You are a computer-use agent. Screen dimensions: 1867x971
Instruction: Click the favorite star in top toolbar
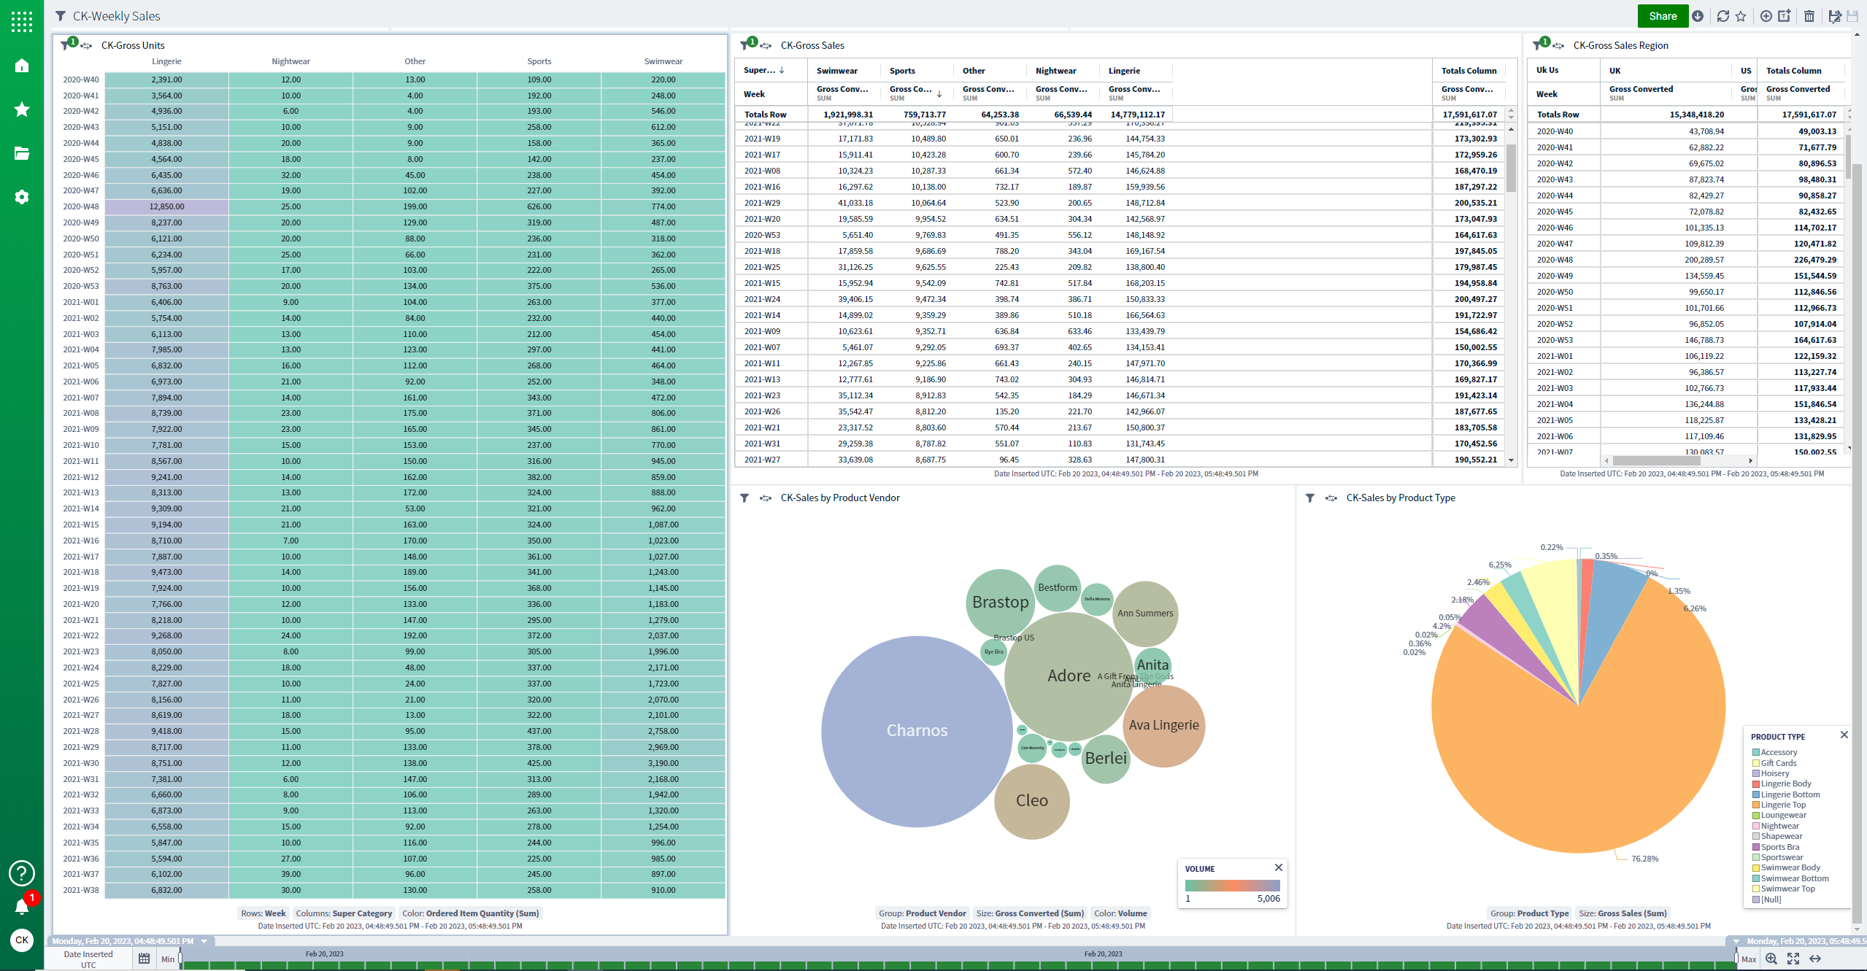pos(1741,16)
